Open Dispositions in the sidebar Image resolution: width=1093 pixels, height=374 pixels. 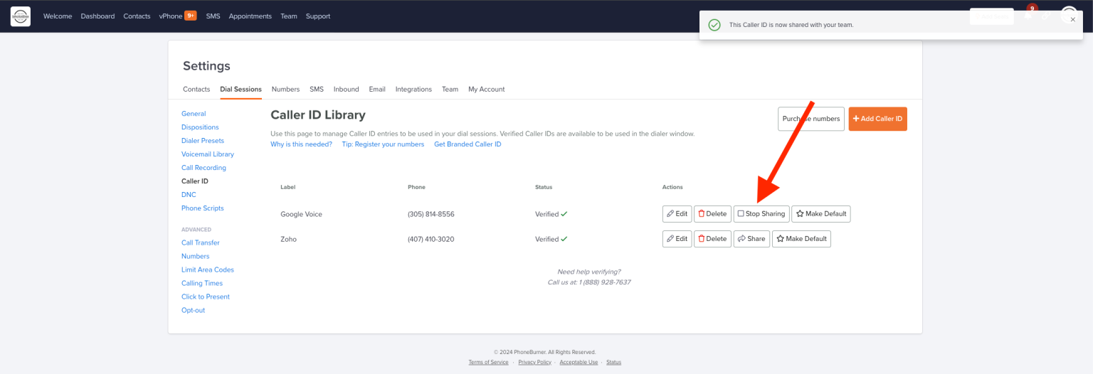coord(200,127)
